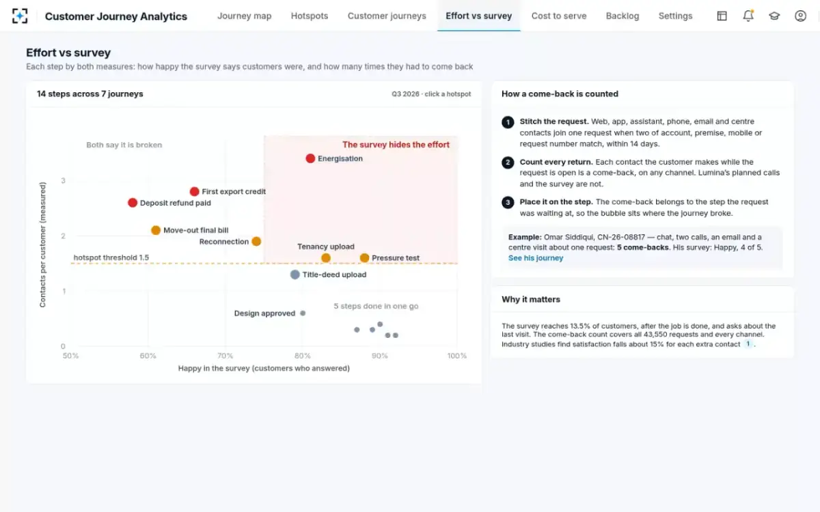Click the Customer Journey Analytics title
This screenshot has height=512, width=820.
click(x=116, y=16)
